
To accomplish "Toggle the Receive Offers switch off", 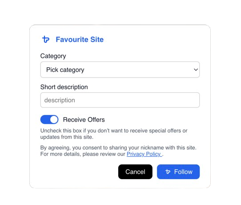I will (x=49, y=119).
